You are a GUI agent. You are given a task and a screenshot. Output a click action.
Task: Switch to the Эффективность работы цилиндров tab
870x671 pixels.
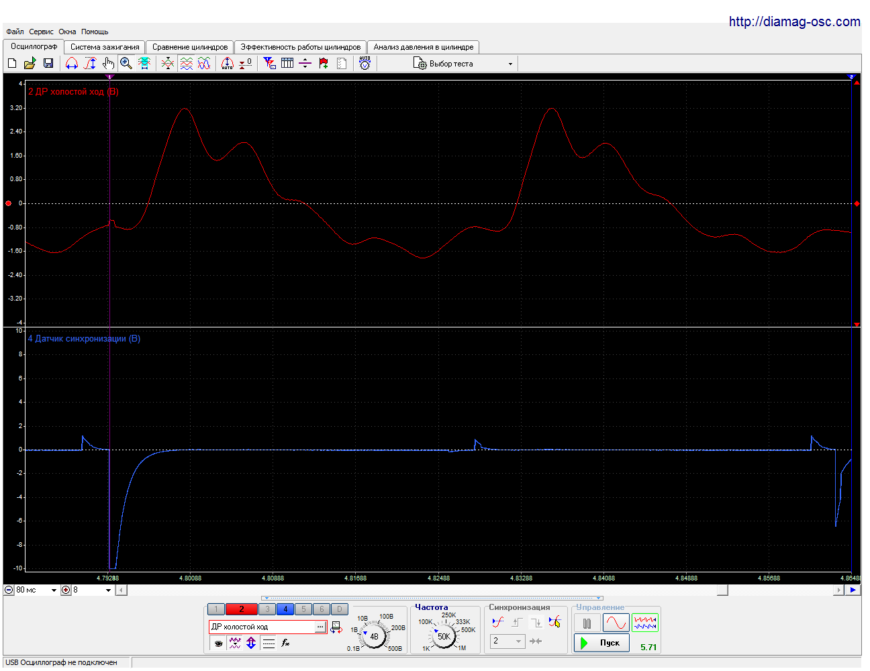(301, 47)
